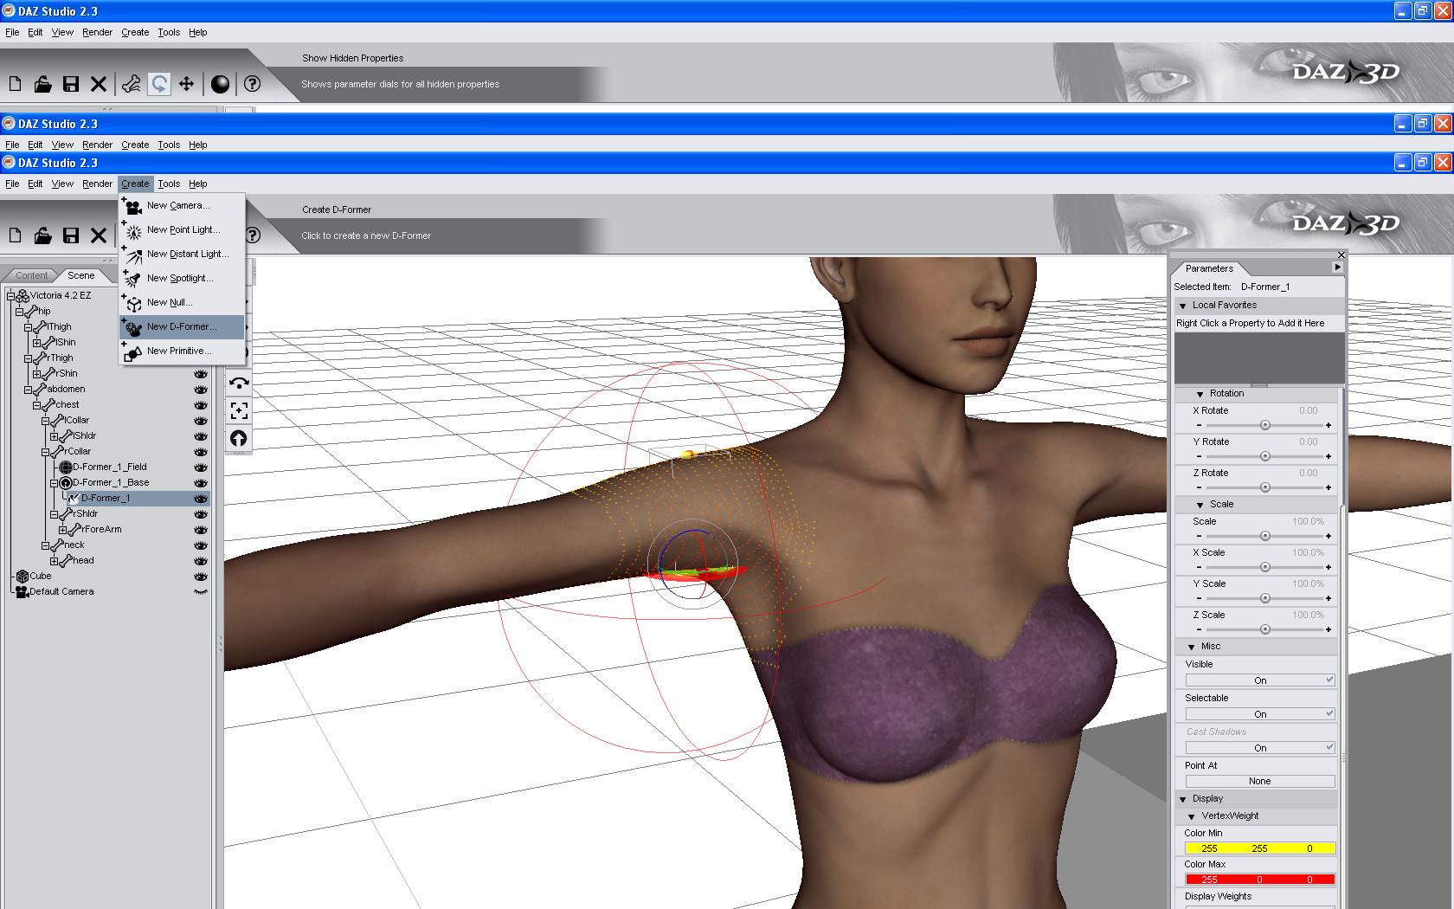
Task: Click the Render sphere icon in rearmost window
Action: click(x=221, y=84)
